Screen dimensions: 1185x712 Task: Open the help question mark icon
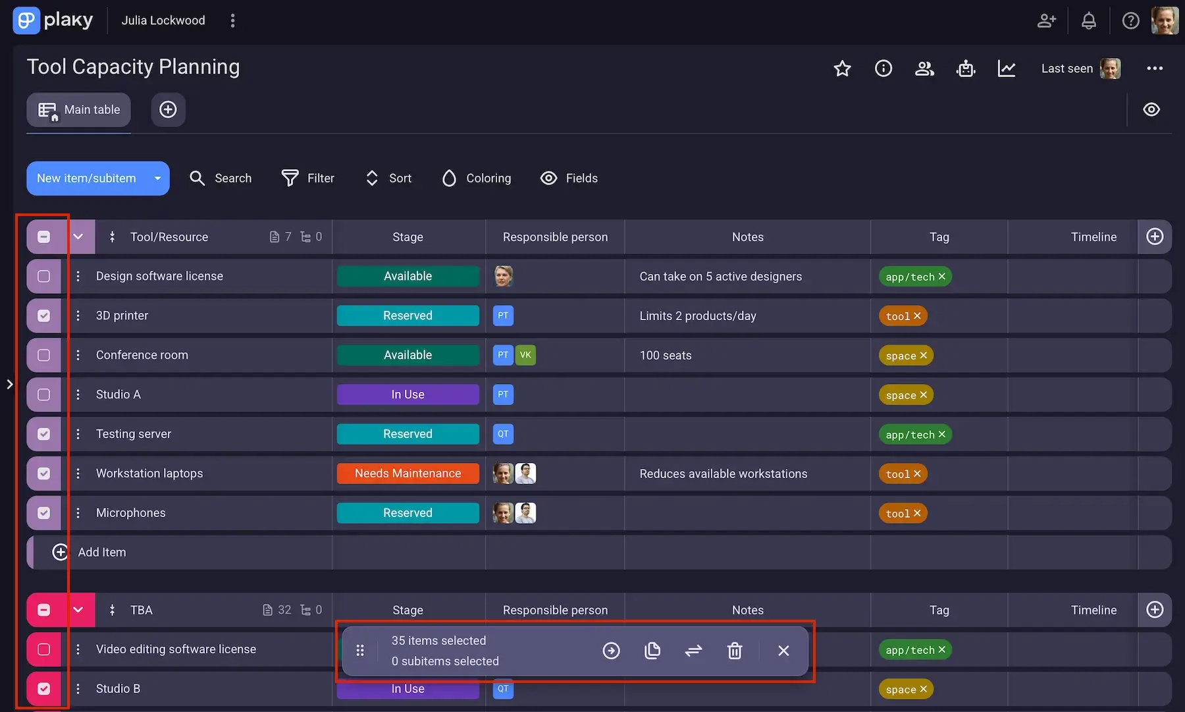click(x=1130, y=20)
